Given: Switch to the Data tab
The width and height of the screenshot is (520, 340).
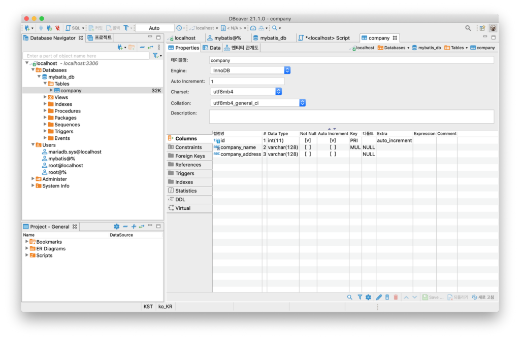Looking at the screenshot, I should tap(212, 48).
